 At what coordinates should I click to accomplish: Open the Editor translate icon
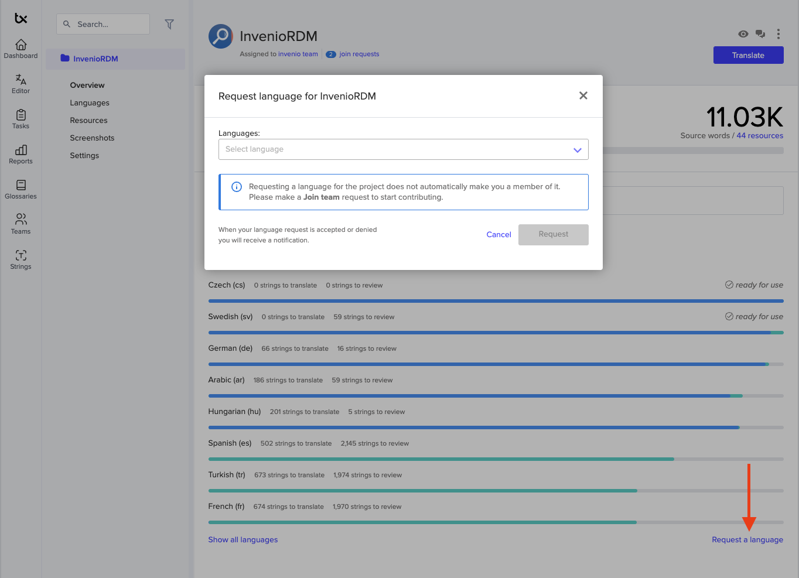click(x=21, y=79)
